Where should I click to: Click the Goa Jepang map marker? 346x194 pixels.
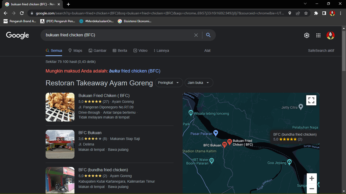pos(289,162)
